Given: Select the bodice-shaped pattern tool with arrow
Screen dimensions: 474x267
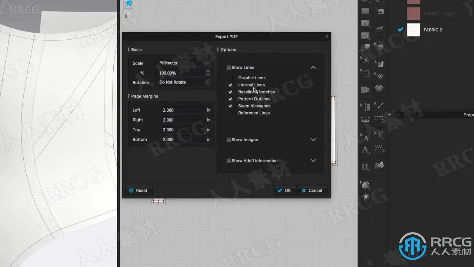Looking at the screenshot, I should (x=365, y=73).
